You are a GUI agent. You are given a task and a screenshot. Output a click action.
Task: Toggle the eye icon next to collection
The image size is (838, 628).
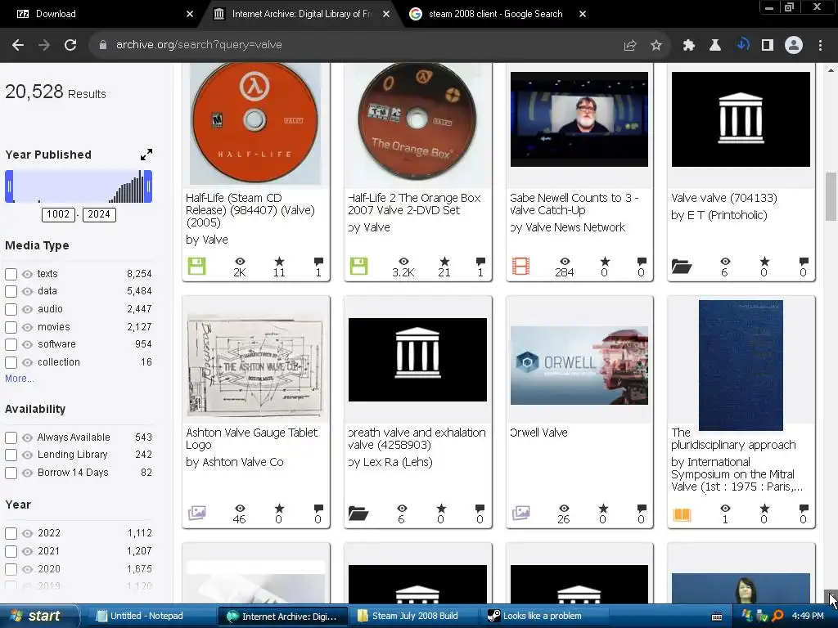(27, 362)
